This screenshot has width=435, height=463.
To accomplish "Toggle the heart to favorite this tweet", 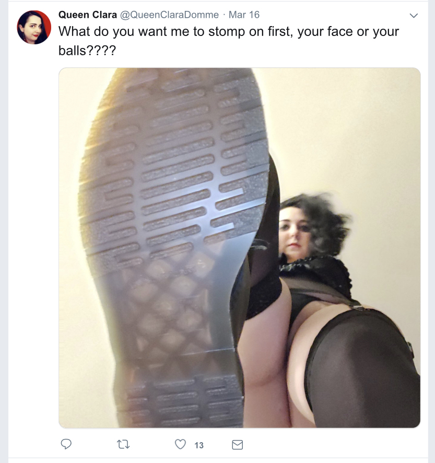I will click(180, 444).
